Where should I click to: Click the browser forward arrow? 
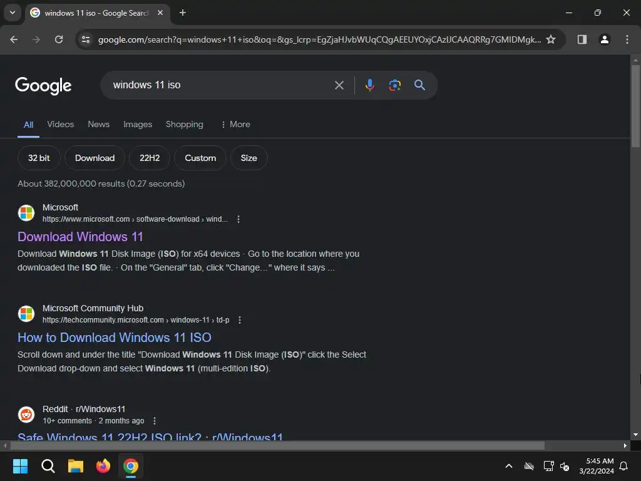point(36,39)
